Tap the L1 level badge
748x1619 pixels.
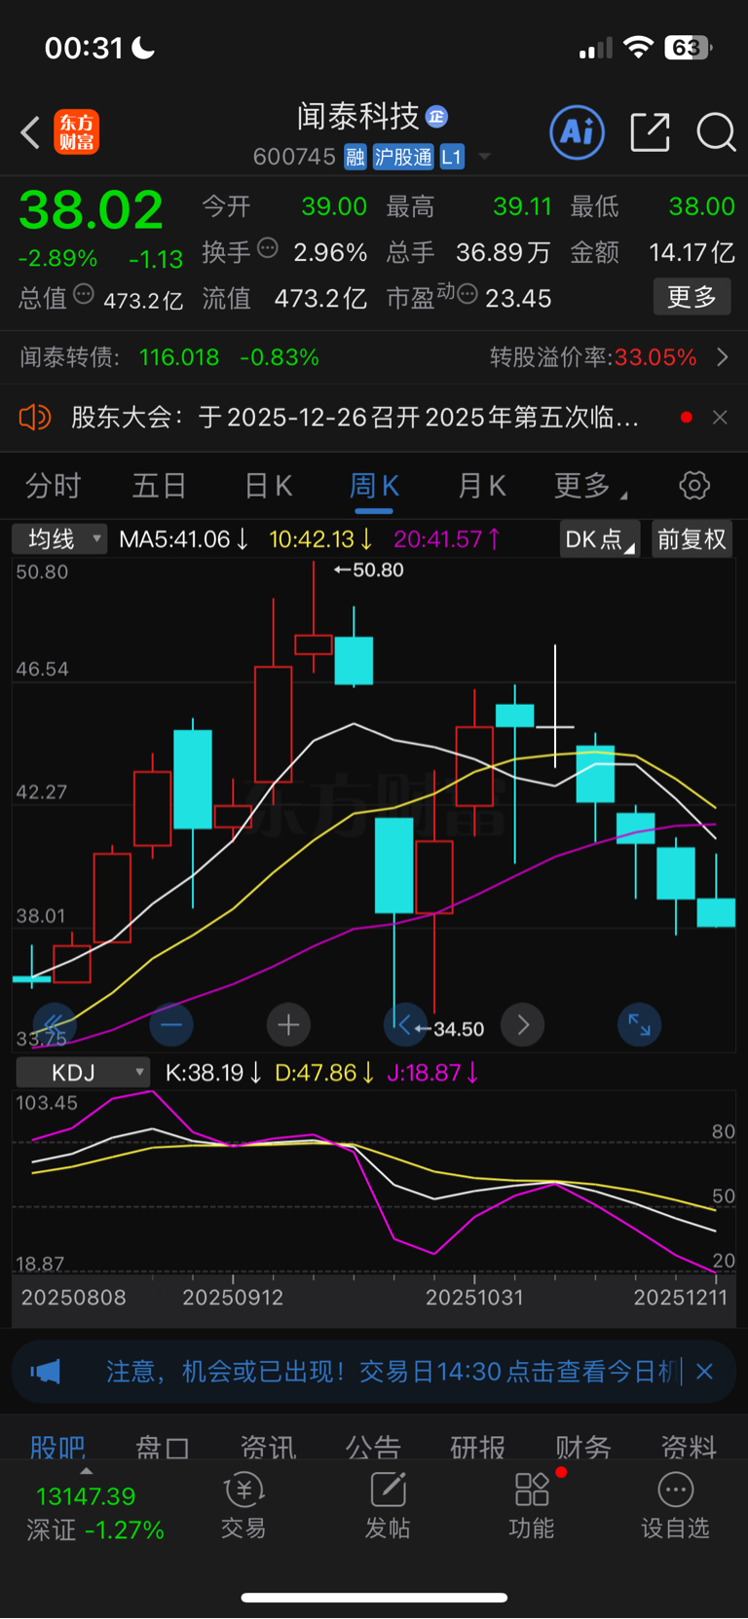point(452,157)
